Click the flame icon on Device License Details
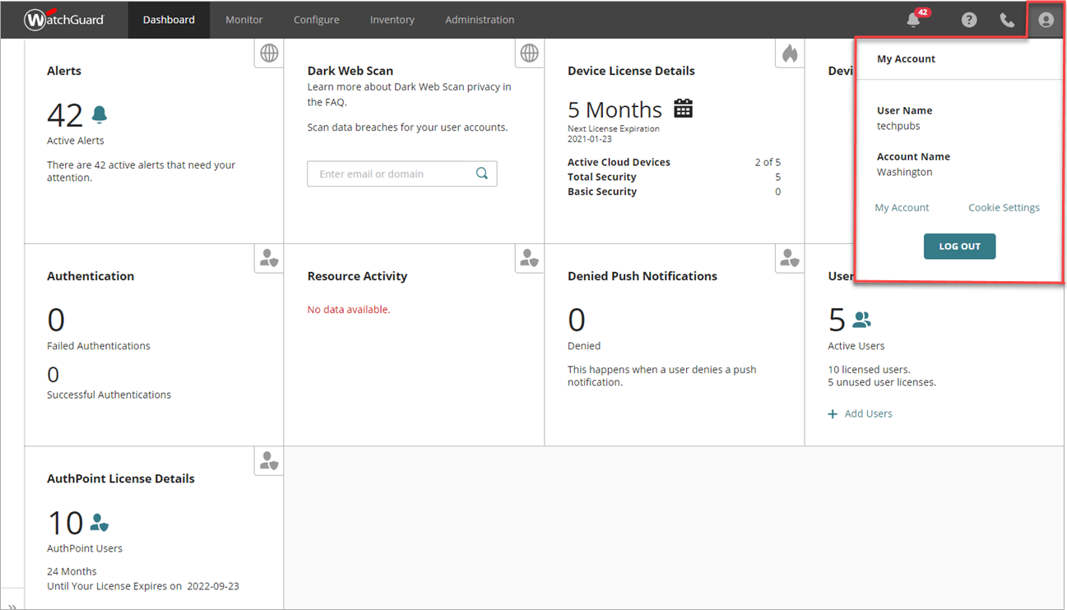The width and height of the screenshot is (1067, 610). click(x=790, y=53)
